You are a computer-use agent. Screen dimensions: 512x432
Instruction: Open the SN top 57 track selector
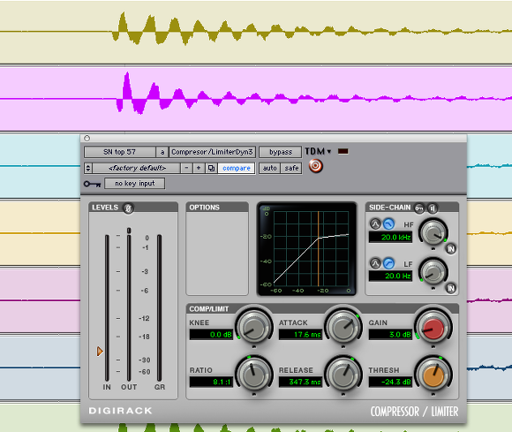coord(119,152)
